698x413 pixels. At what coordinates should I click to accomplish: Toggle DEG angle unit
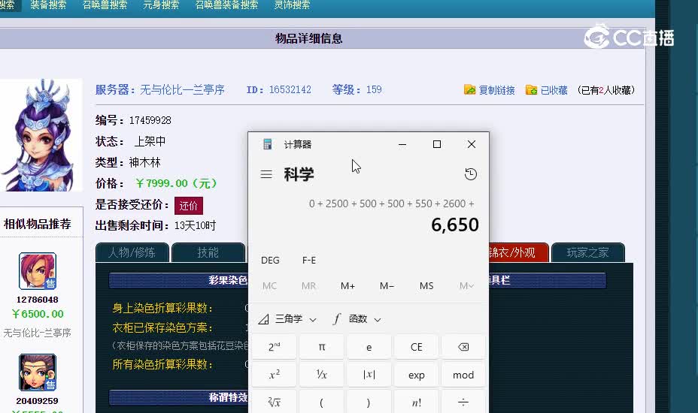pyautogui.click(x=270, y=260)
